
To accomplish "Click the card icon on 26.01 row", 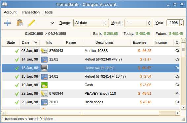I will point(44,102).
